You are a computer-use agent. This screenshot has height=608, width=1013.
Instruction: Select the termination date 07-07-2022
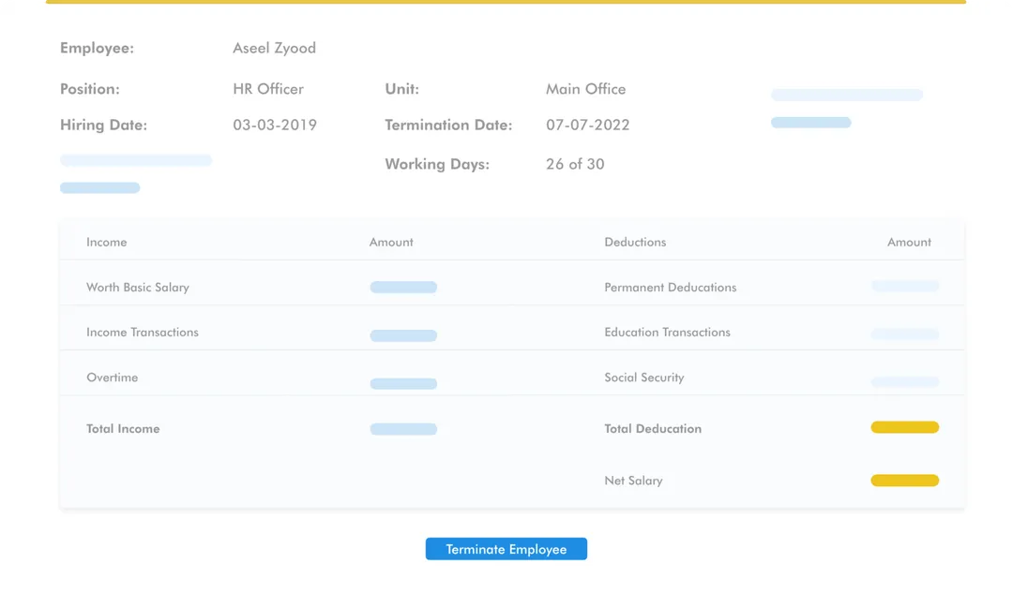tap(587, 125)
